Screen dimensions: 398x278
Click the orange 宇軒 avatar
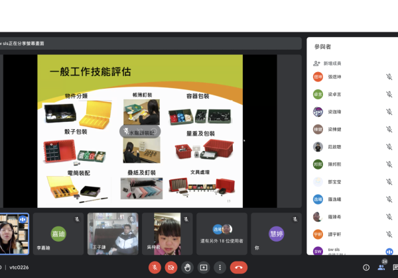(318, 234)
